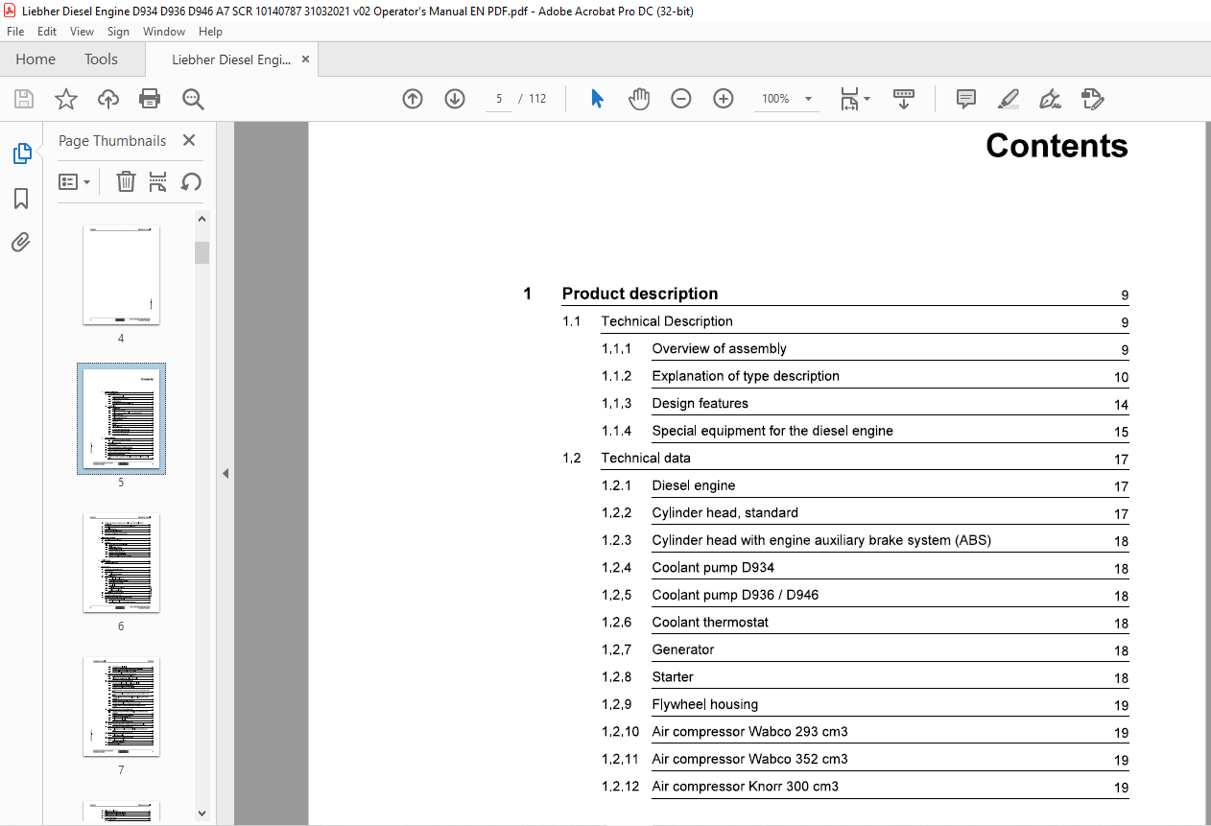Open Product description contents entry
This screenshot has width=1211, height=826.
(640, 294)
